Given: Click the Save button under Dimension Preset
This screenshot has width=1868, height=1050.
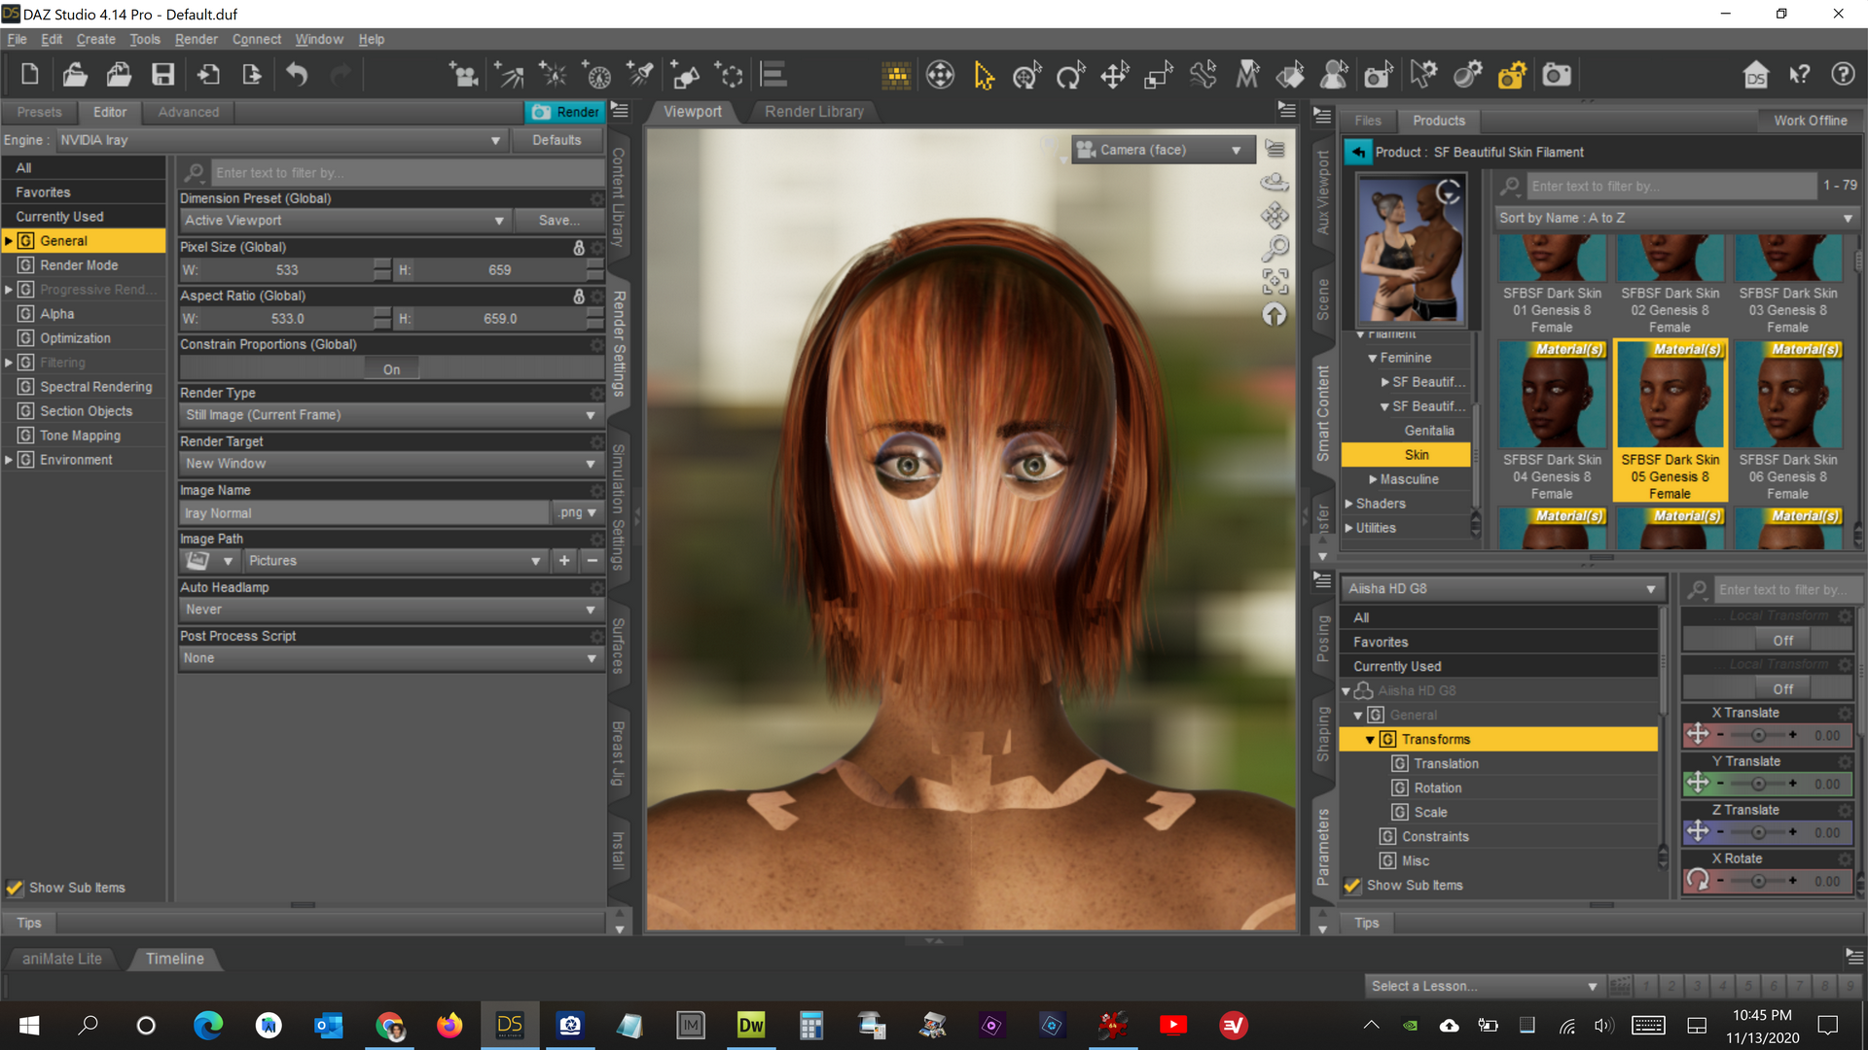Looking at the screenshot, I should click(x=557, y=221).
